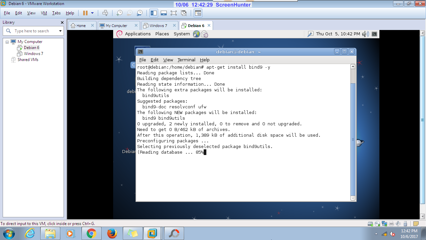Select My Computer in the Library tree
Screen dimensions: 426x240
point(30,42)
